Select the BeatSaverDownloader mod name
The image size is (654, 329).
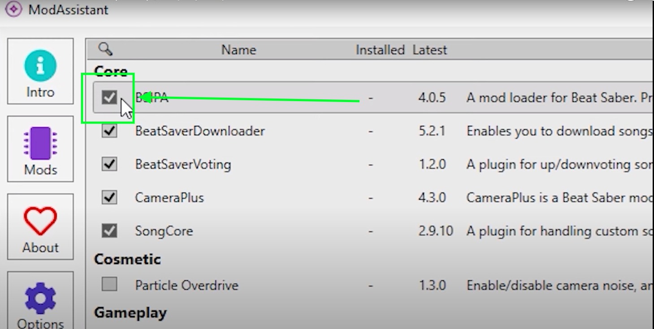point(200,131)
